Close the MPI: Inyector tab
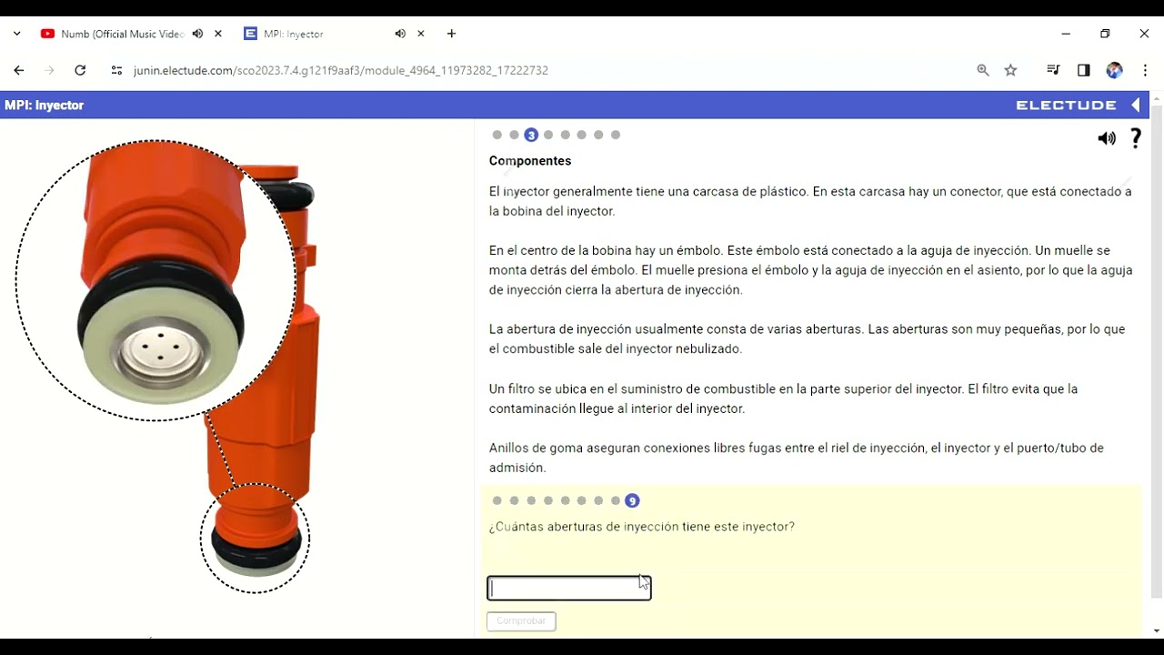The height and width of the screenshot is (655, 1164). (x=421, y=34)
